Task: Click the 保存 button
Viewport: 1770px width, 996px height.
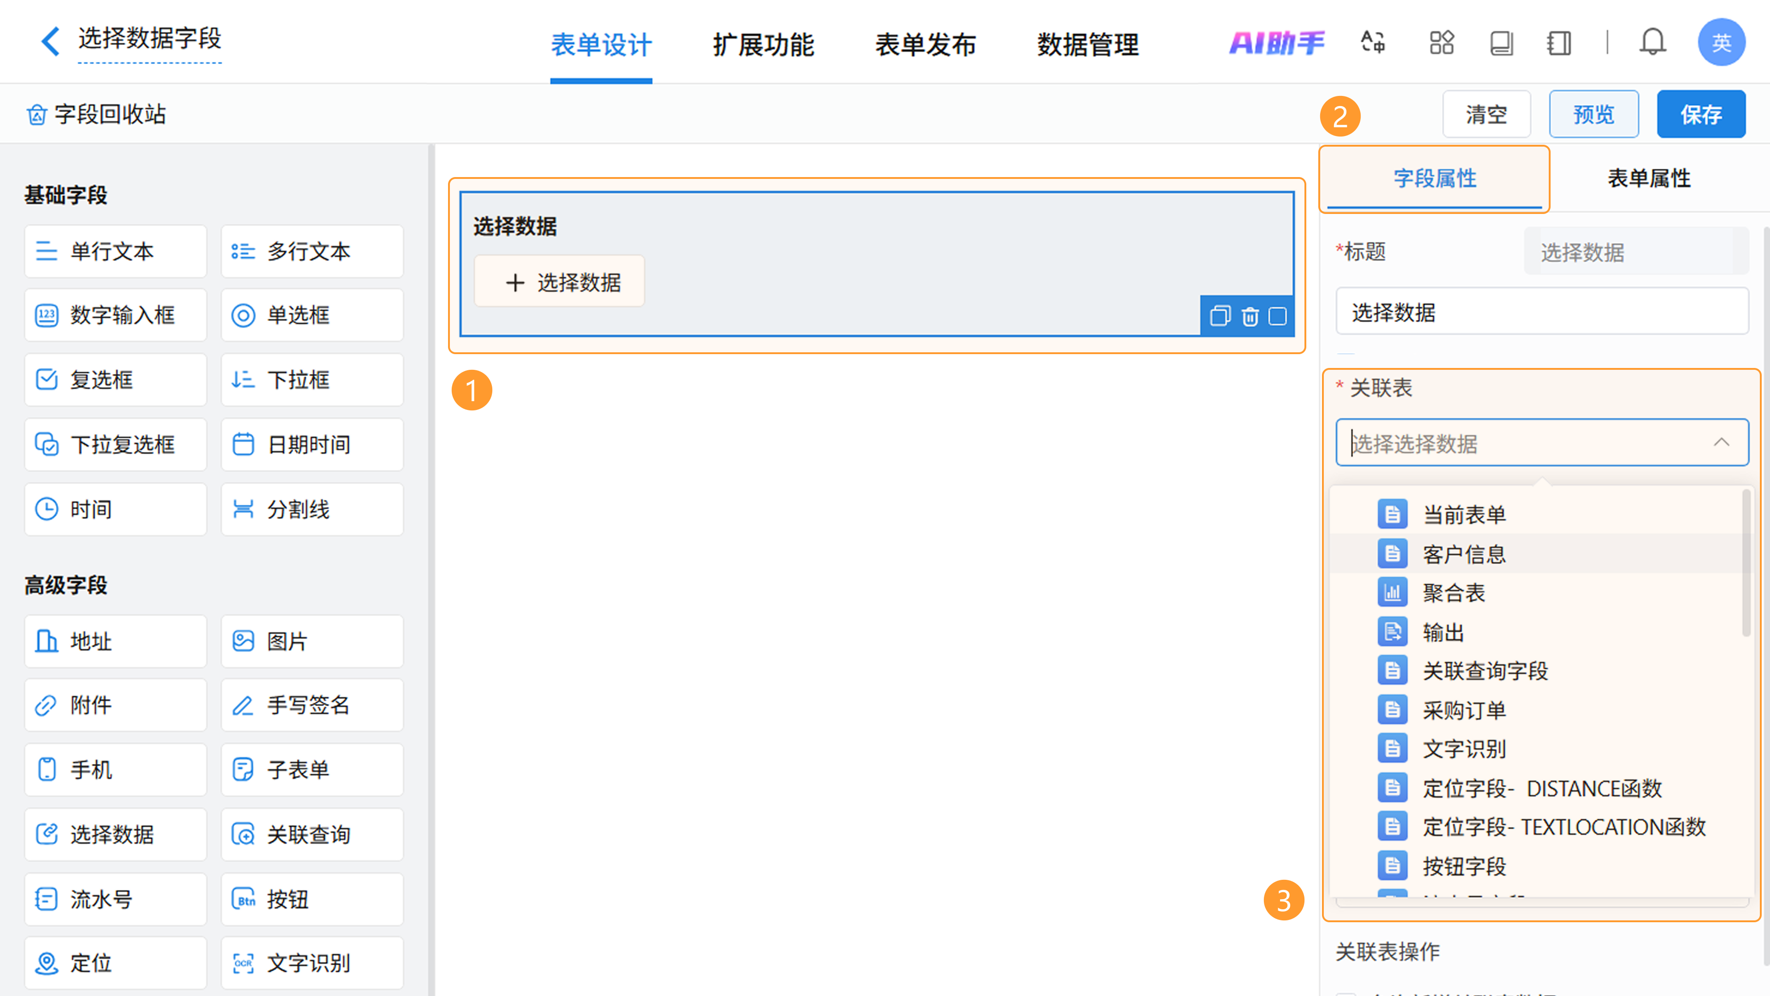Action: coord(1700,114)
